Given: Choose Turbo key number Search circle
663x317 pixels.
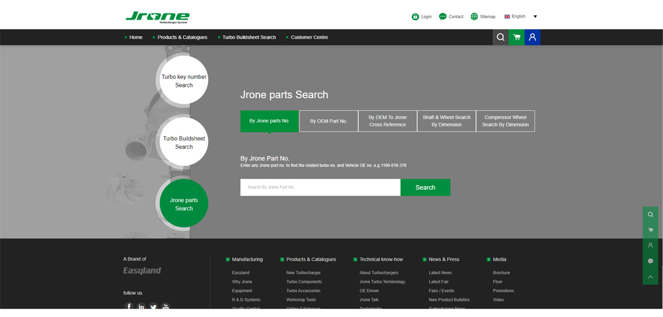Looking at the screenshot, I should [184, 81].
